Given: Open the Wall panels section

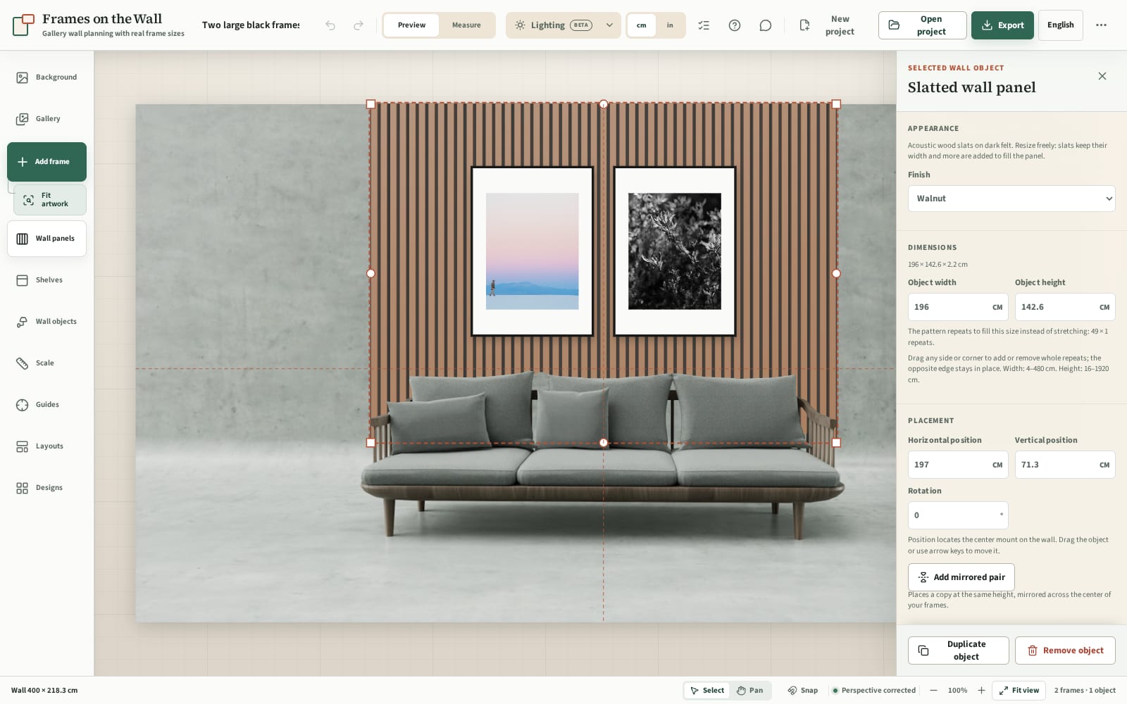Looking at the screenshot, I should pyautogui.click(x=47, y=239).
